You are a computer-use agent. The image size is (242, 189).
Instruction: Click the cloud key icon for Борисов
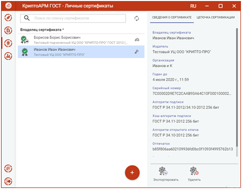click(x=137, y=40)
